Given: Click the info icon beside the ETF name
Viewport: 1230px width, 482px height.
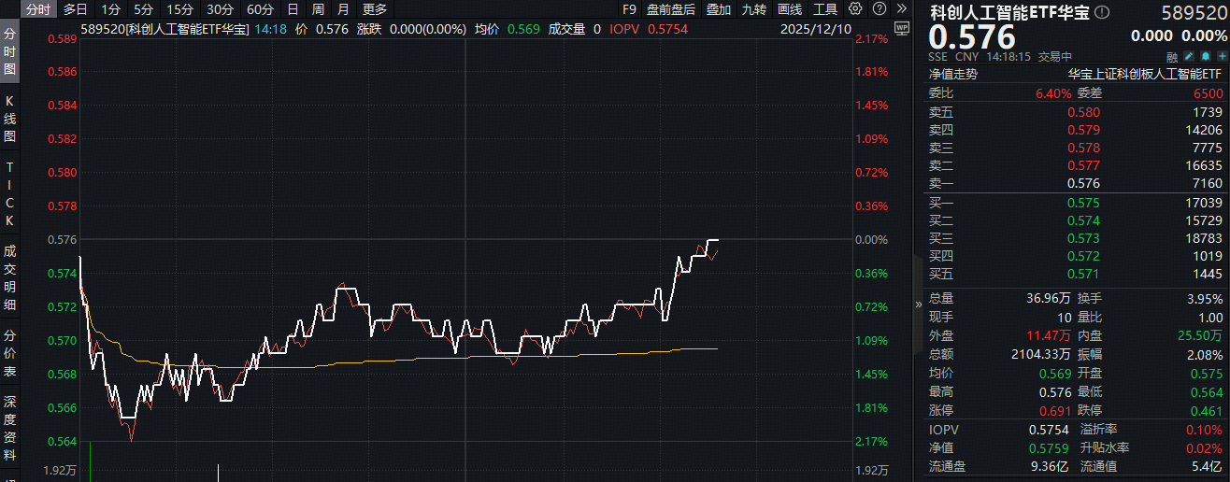Looking at the screenshot, I should pos(1101,12).
